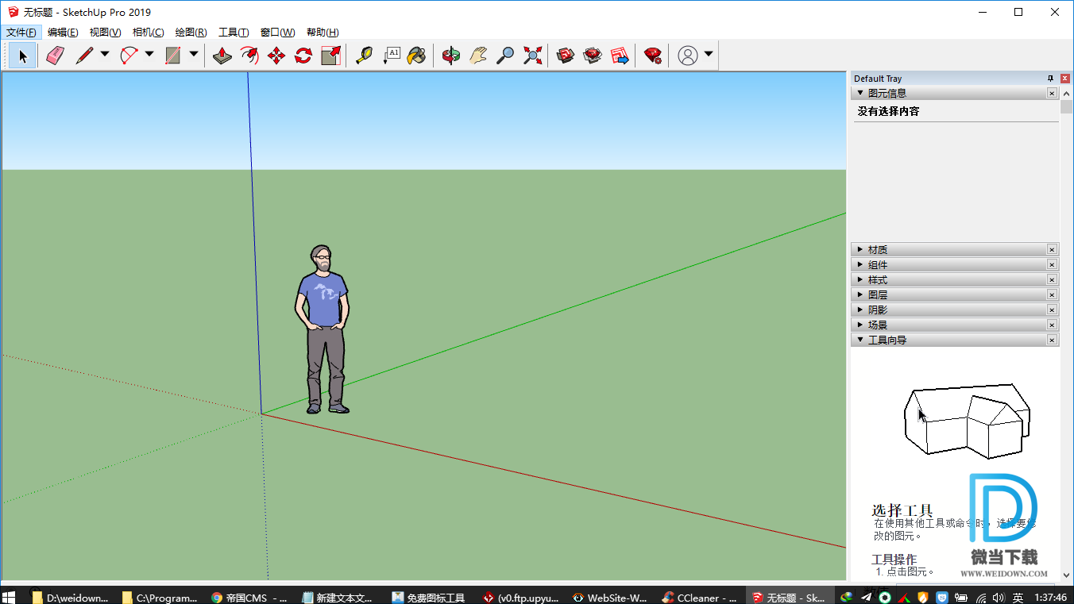Expand the 组件 panel
Screen dimensions: 1074x604
click(860, 265)
